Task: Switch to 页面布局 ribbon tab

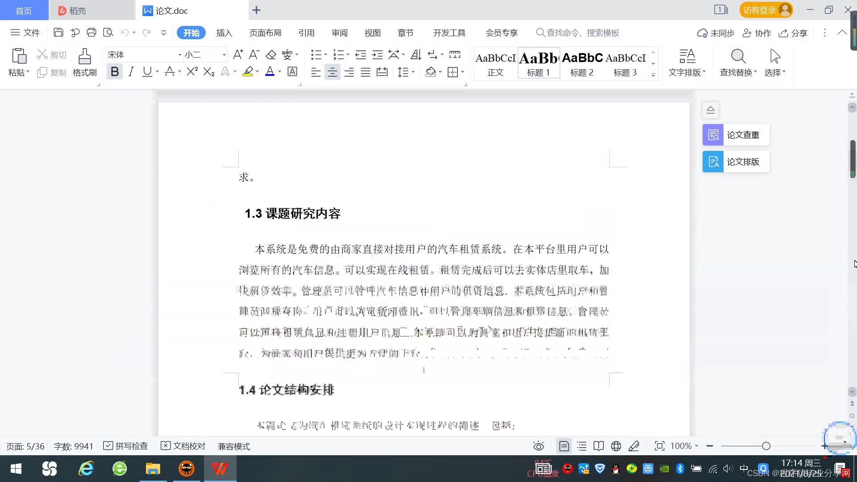Action: (x=265, y=33)
